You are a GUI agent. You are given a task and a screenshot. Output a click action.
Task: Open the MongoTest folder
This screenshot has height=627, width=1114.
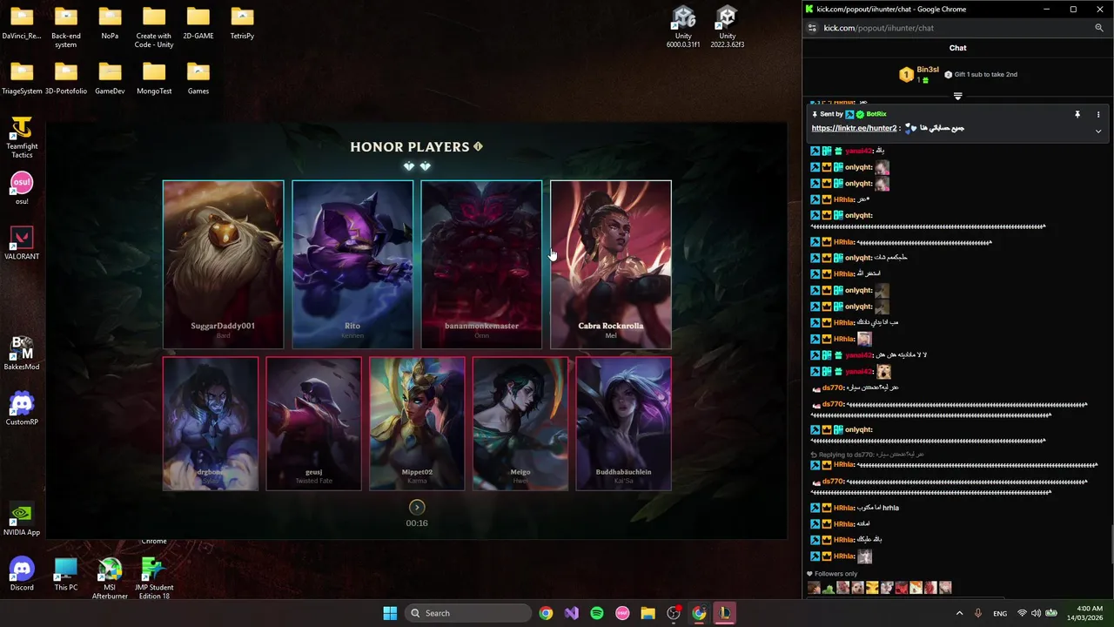154,78
